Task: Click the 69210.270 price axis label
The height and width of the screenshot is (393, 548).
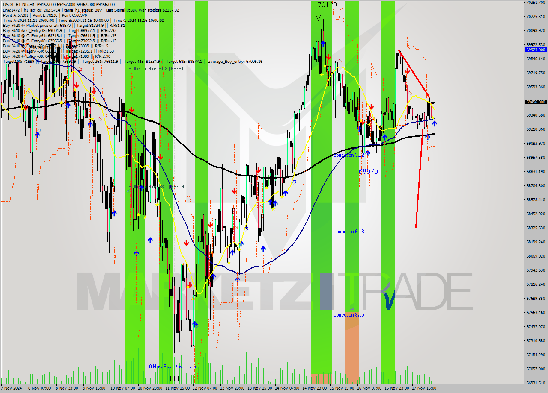Action: pos(536,129)
